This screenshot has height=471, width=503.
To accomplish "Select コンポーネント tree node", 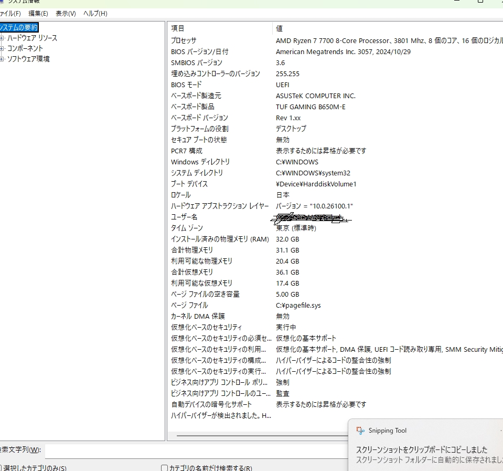I will pos(25,48).
